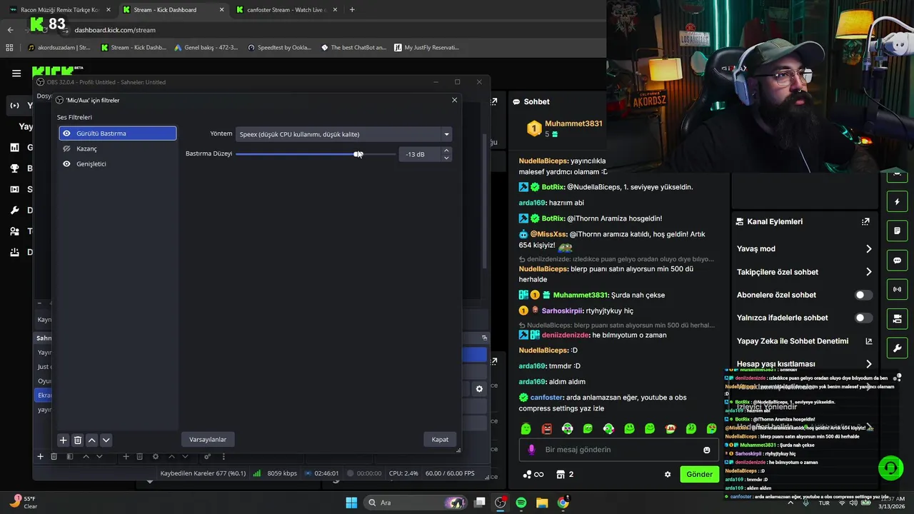This screenshot has width=914, height=514.
Task: Open the Kick hamburger menu
Action: click(16, 73)
